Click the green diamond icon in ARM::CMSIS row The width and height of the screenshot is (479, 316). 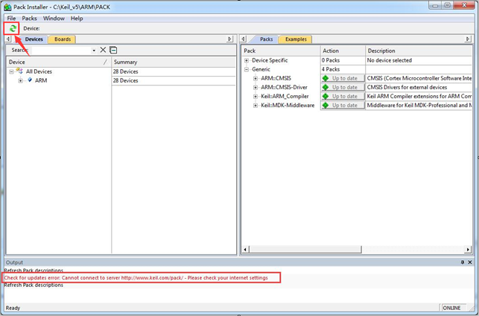(x=326, y=78)
